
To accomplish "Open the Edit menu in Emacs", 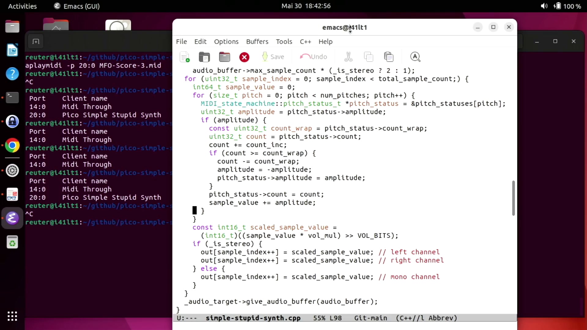I will point(200,42).
